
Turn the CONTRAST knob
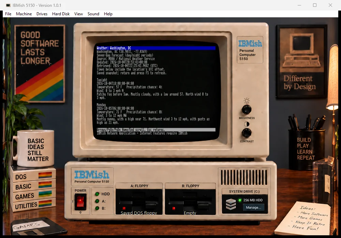pyautogui.click(x=247, y=133)
